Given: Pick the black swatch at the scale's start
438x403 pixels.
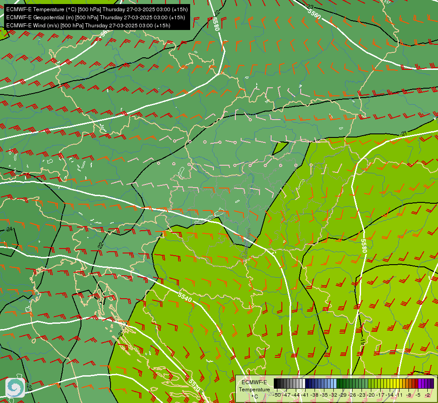Looking at the screenshot, I should pyautogui.click(x=276, y=383).
